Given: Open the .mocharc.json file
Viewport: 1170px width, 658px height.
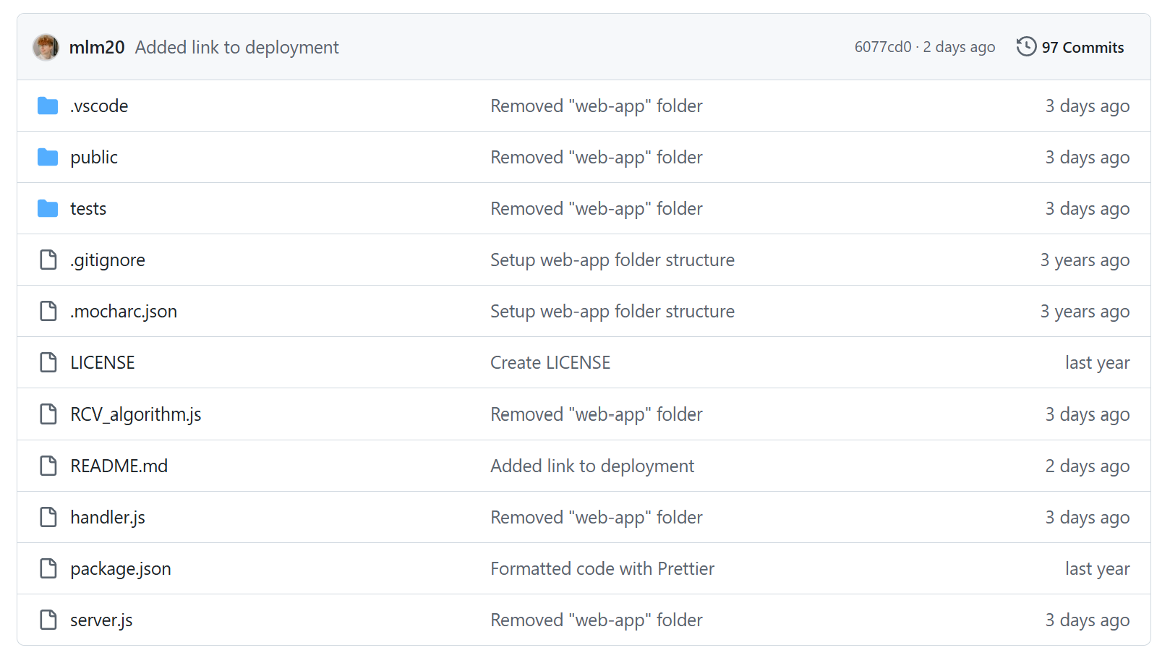Looking at the screenshot, I should (x=124, y=312).
